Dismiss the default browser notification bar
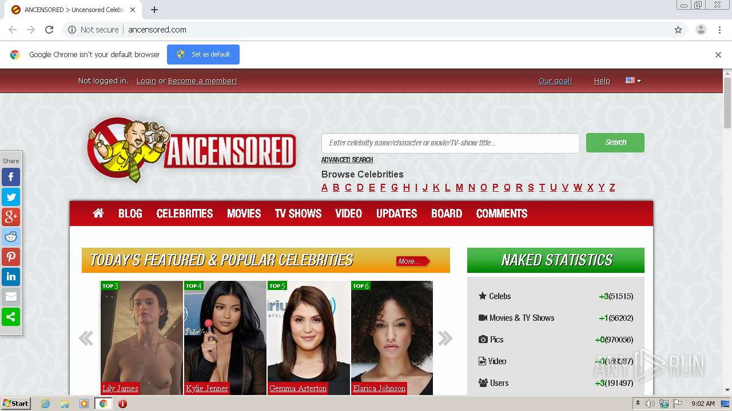Image resolution: width=732 pixels, height=411 pixels. click(718, 55)
